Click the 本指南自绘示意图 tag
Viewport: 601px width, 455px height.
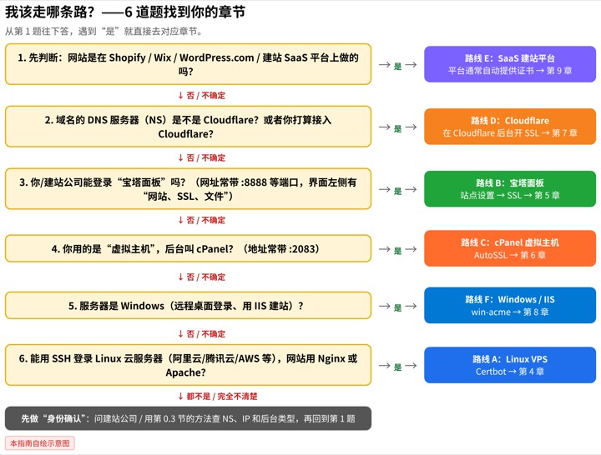(x=40, y=443)
